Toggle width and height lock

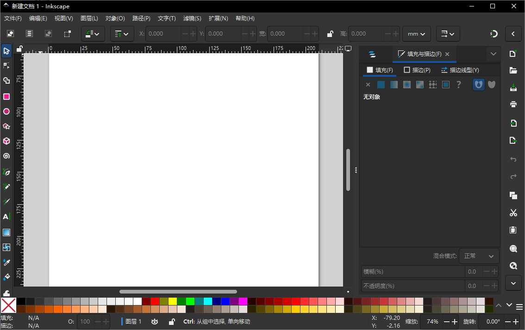click(x=330, y=33)
